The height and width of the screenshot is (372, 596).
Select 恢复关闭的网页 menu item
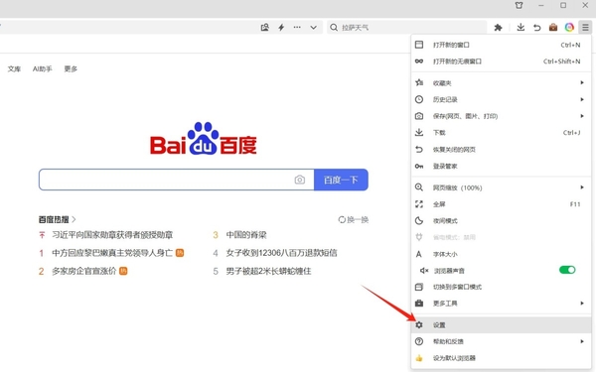point(501,149)
